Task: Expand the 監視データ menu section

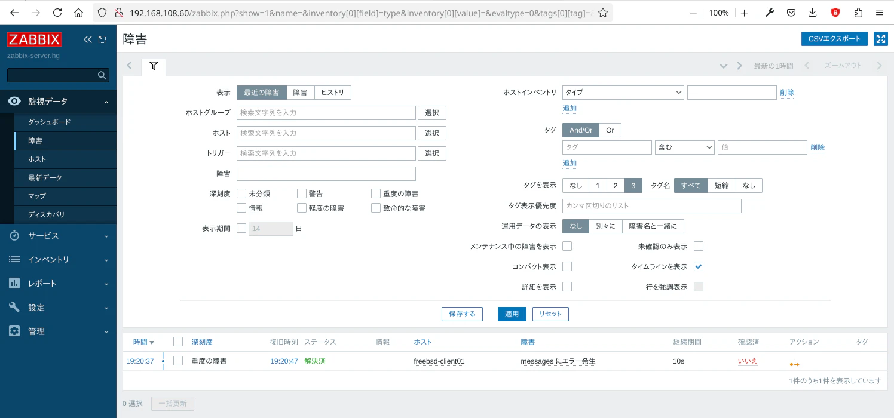Action: (58, 102)
